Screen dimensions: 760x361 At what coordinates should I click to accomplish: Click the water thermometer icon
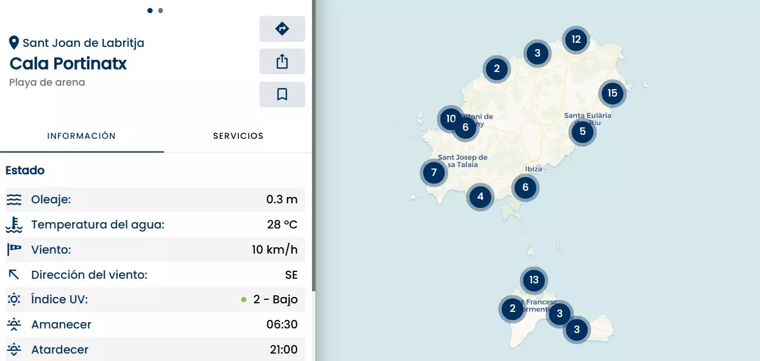coord(14,225)
